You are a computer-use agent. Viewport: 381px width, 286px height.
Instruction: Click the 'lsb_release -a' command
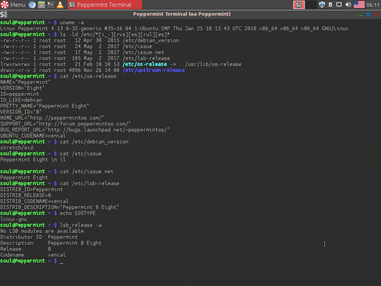pyautogui.click(x=81, y=225)
